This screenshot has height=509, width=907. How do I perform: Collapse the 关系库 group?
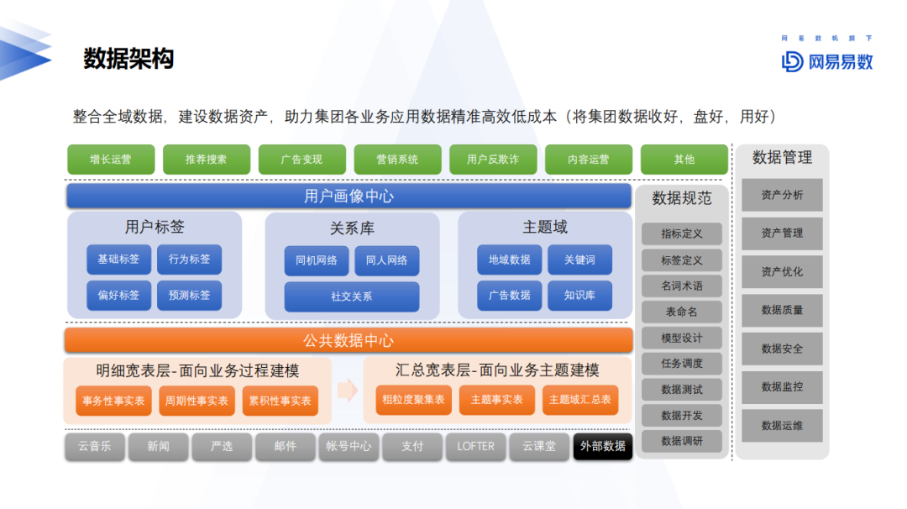click(x=353, y=227)
